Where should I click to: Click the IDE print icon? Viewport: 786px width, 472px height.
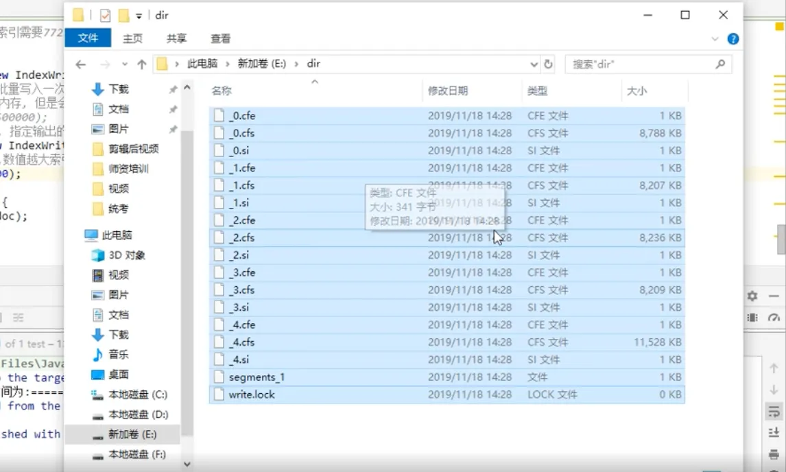pos(774,454)
